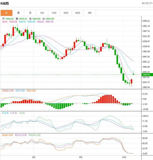Click the MA10 indicator label
Viewport: 153px width, 160px height.
point(27,22)
